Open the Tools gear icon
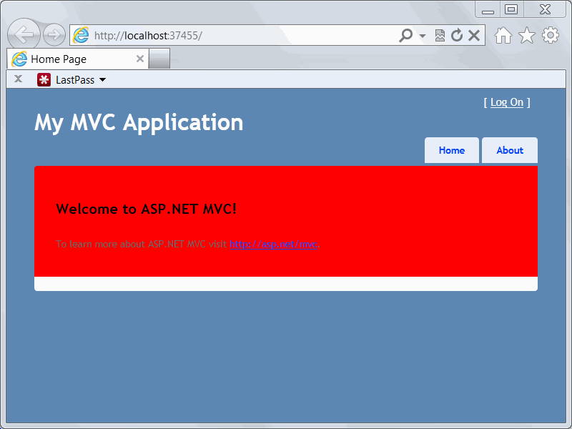The image size is (572, 429). coord(550,35)
